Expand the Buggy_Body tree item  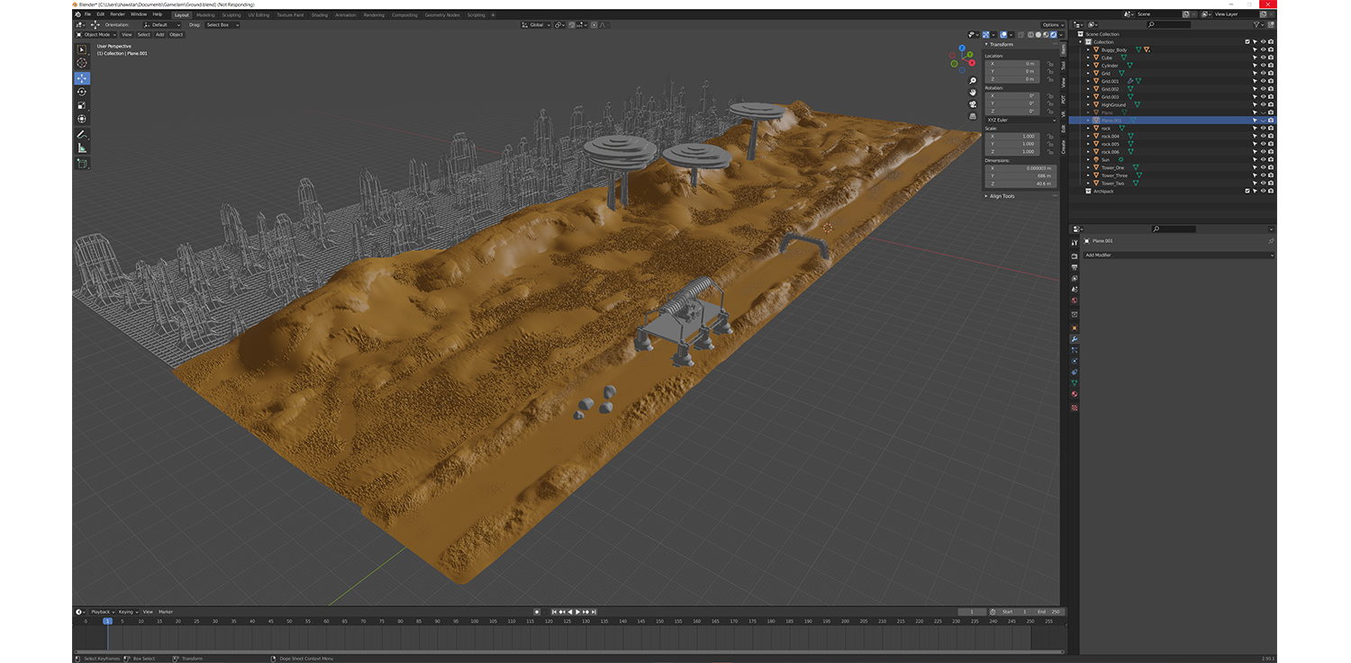[x=1088, y=49]
